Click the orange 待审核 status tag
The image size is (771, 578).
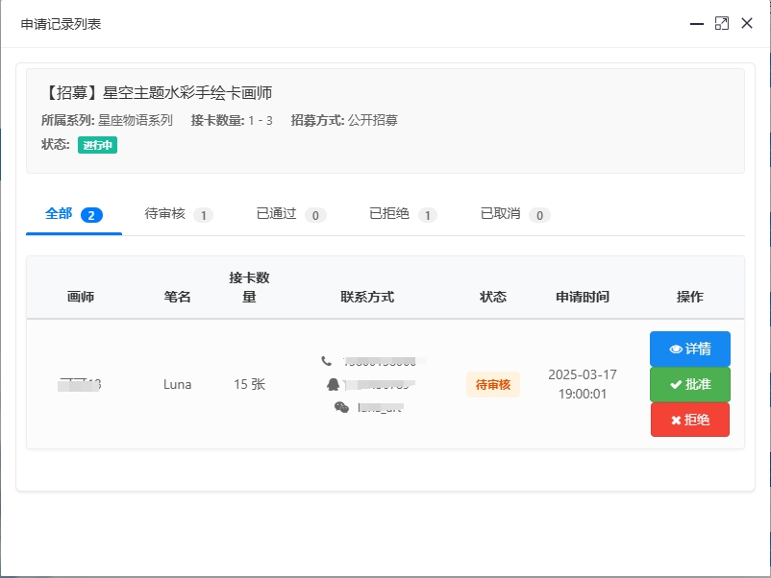(493, 385)
